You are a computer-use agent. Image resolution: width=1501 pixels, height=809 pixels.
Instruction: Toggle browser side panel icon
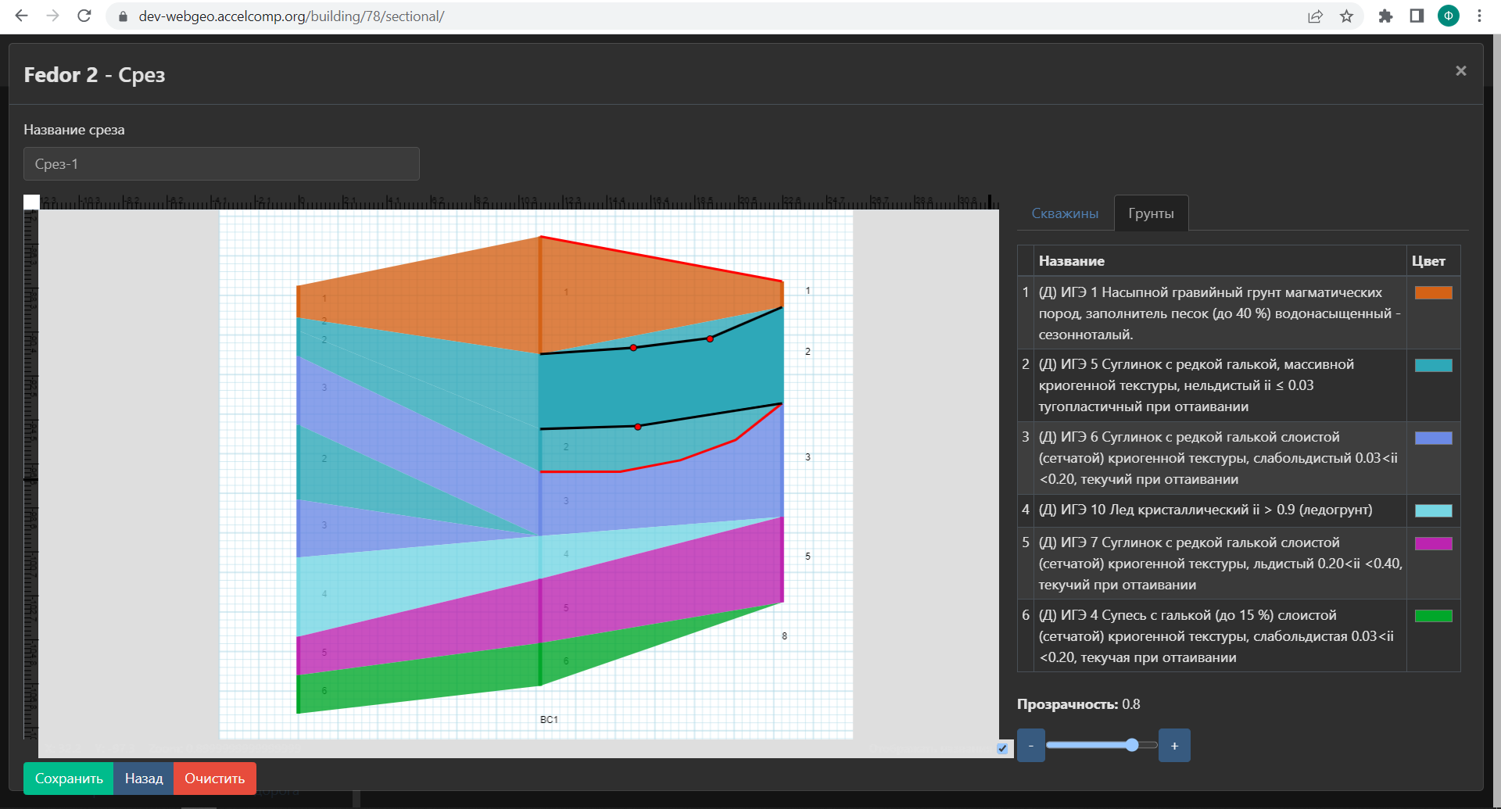pyautogui.click(x=1417, y=16)
